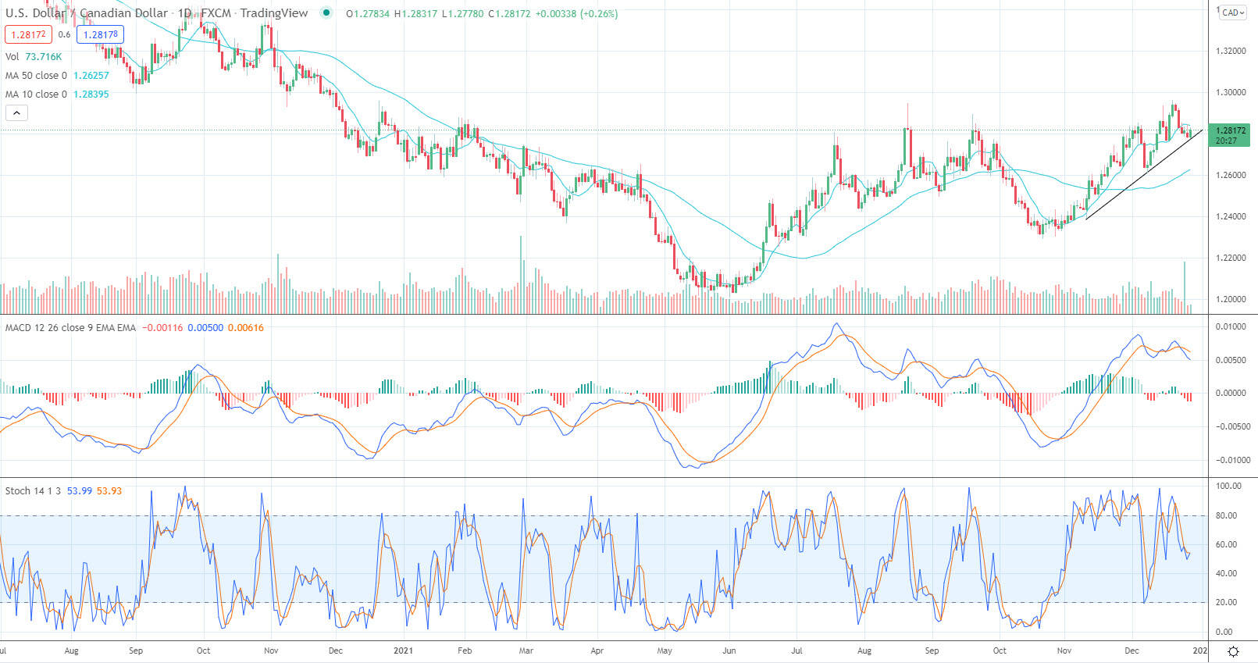This screenshot has height=663, width=1258.
Task: Click the change value +0.00338 (+0.26%)
Action: point(576,13)
